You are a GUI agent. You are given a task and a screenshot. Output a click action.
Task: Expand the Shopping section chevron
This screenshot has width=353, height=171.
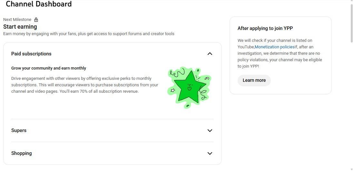tap(210, 153)
